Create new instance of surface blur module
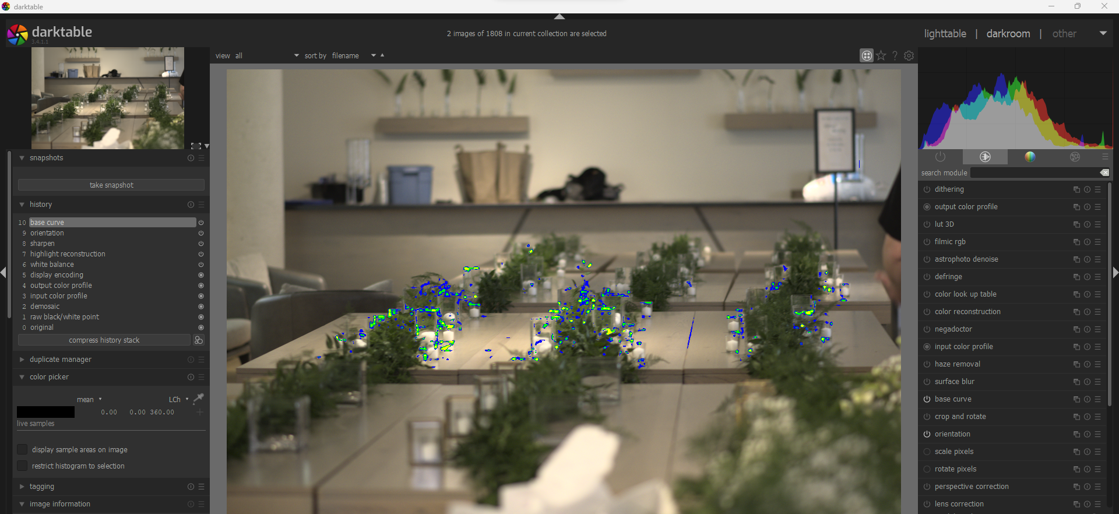 click(1076, 382)
